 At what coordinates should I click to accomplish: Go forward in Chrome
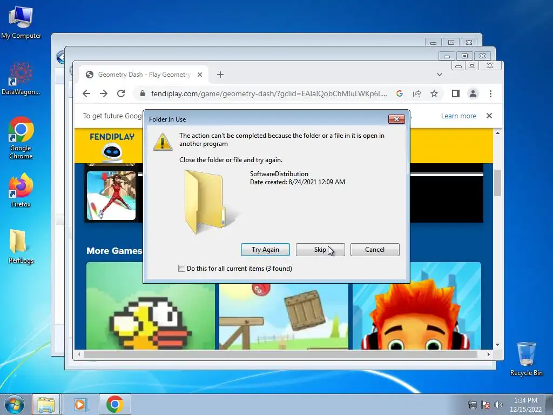tap(103, 93)
